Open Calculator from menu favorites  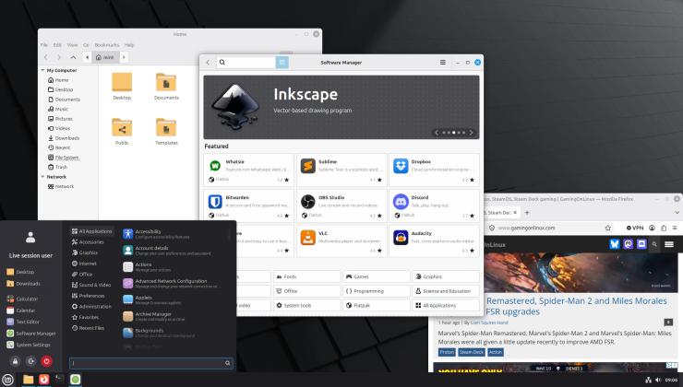[22, 299]
